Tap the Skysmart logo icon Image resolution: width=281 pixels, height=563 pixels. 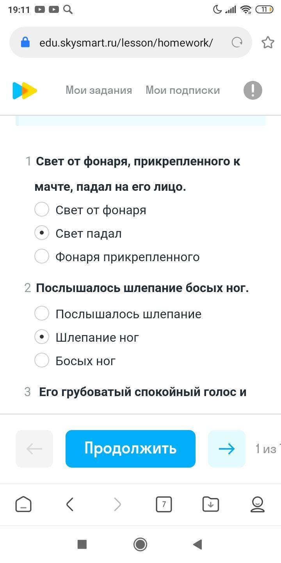pos(25,91)
